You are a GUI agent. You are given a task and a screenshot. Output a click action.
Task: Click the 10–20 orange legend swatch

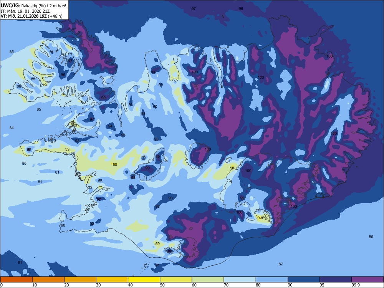48,280
